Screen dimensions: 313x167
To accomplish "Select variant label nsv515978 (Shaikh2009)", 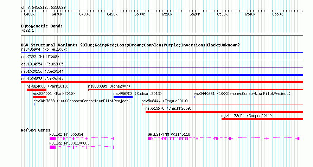I will (x=168, y=108).
